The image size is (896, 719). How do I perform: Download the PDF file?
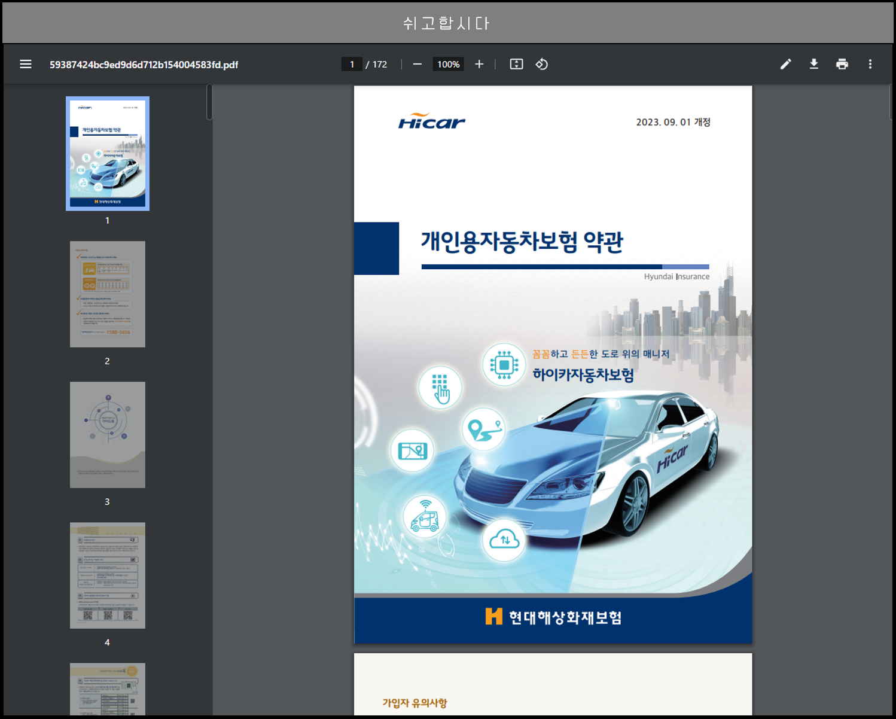(x=814, y=64)
